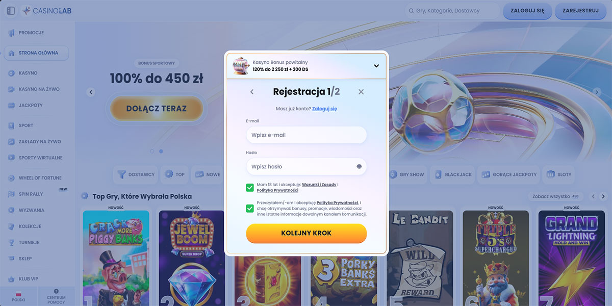Click the search magnifier icon in header
This screenshot has width=612, height=306.
410,11
